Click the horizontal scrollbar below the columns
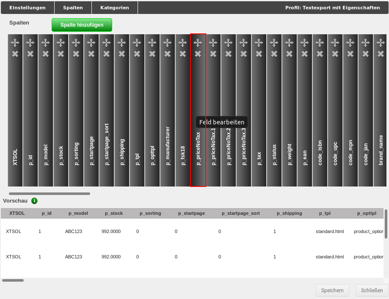This screenshot has height=299, width=389. pos(49,193)
